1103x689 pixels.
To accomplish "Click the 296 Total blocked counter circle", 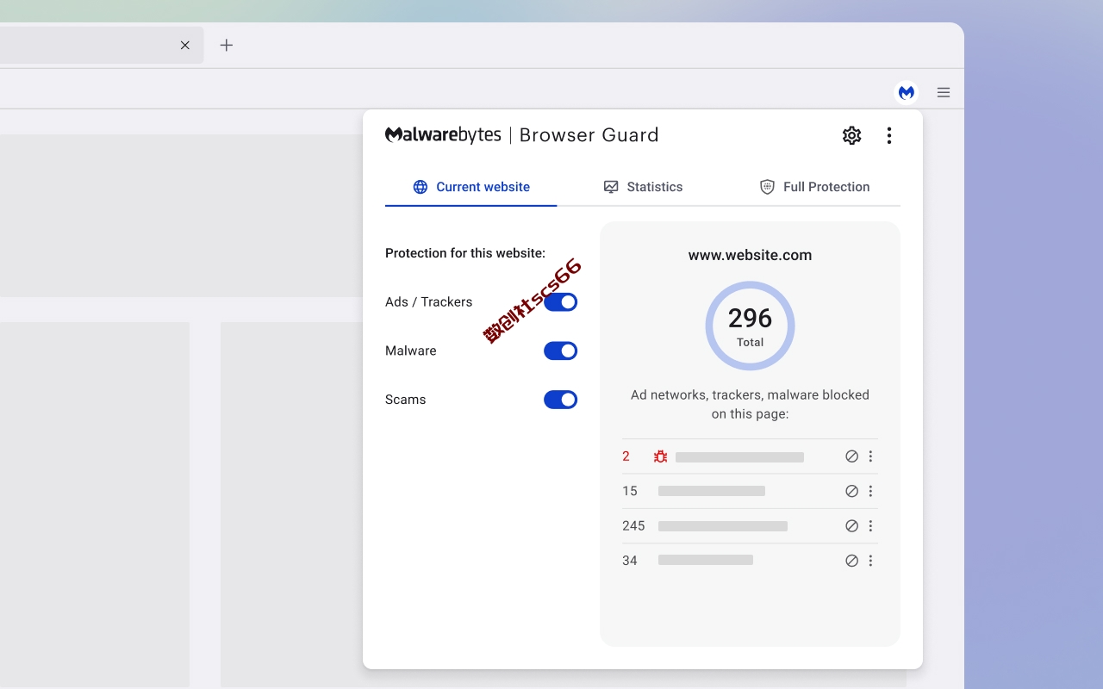I will tap(750, 326).
